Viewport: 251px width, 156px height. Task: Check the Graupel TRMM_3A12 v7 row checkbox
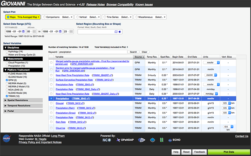tap(51, 103)
